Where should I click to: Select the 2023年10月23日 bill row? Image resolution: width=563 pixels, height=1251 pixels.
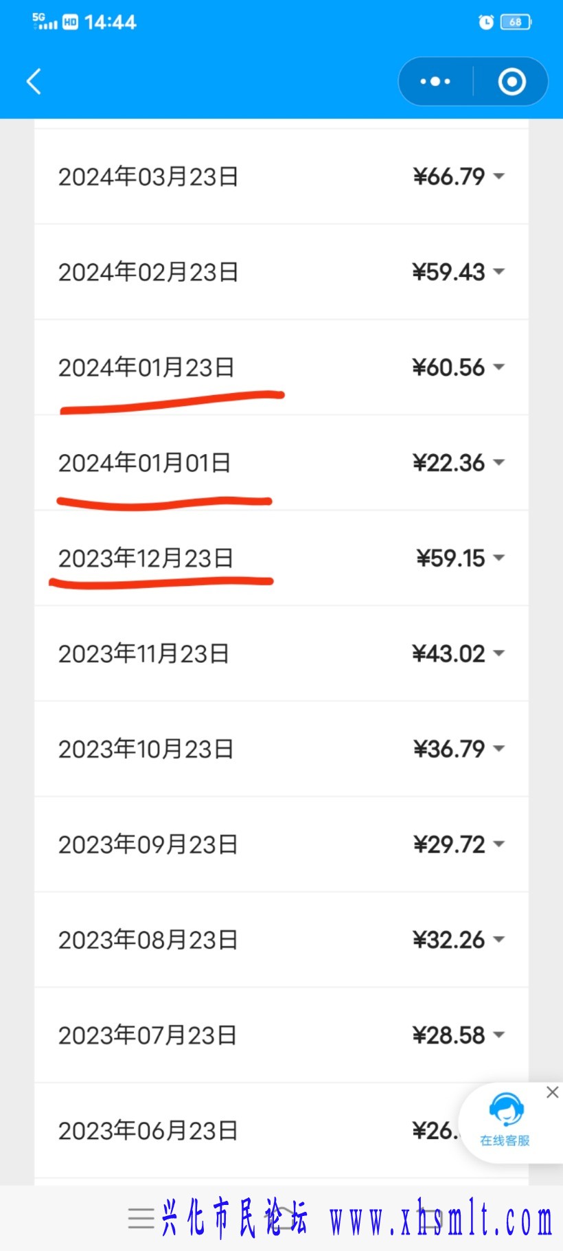point(281,749)
